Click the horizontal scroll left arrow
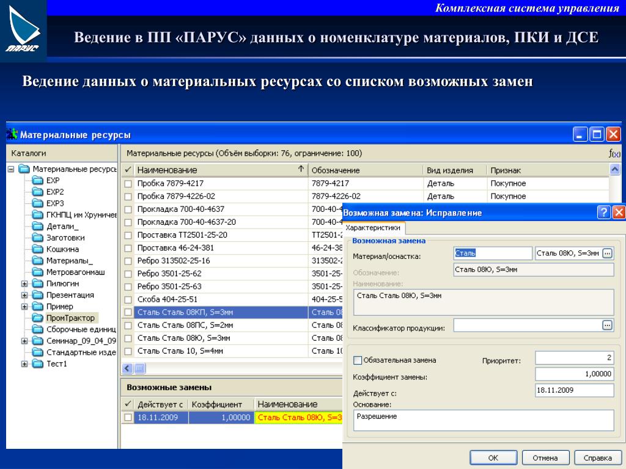Viewport: 626px width, 469px height. point(127,368)
